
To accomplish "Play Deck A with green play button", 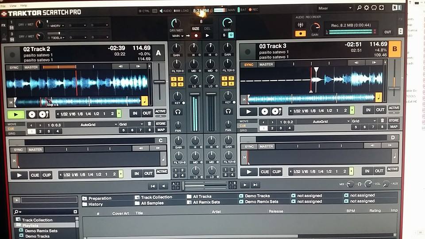I will pos(15,114).
